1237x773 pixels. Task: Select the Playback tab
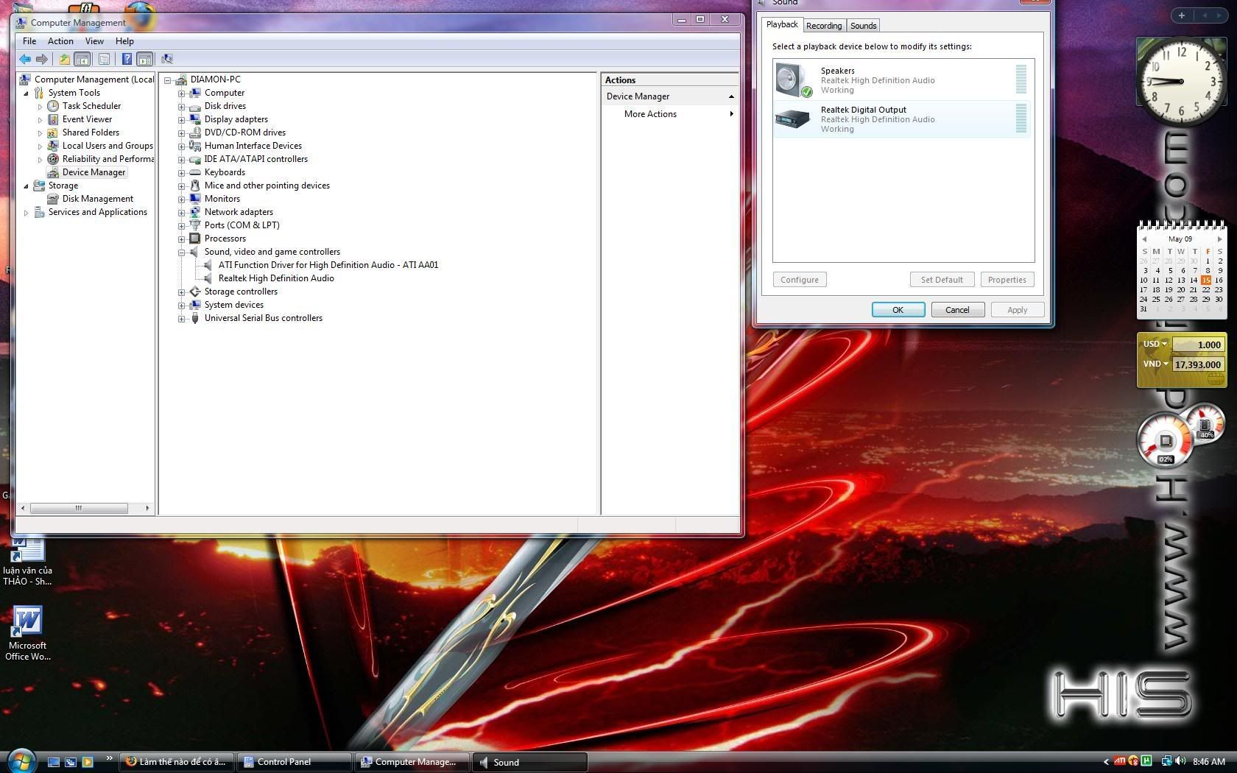tap(782, 24)
